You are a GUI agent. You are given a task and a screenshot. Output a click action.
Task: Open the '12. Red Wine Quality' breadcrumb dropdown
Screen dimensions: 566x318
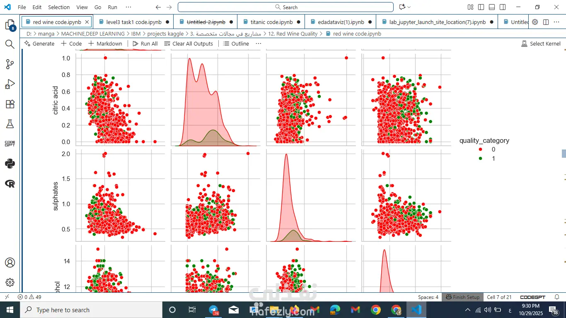click(x=293, y=34)
